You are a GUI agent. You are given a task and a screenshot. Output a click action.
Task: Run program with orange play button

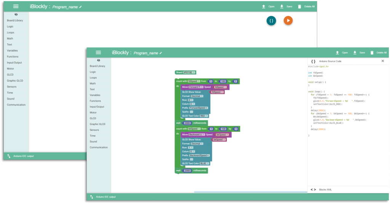288,21
